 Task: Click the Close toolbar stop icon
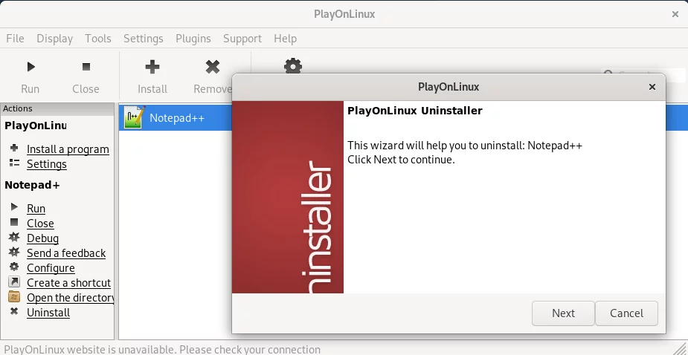pos(86,67)
